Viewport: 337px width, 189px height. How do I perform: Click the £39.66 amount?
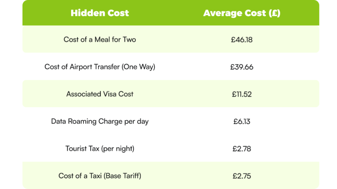pos(242,67)
